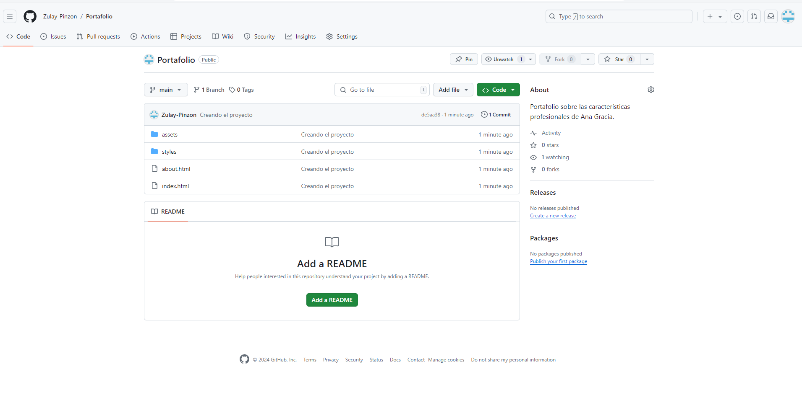Open the user avatar menu

[788, 16]
